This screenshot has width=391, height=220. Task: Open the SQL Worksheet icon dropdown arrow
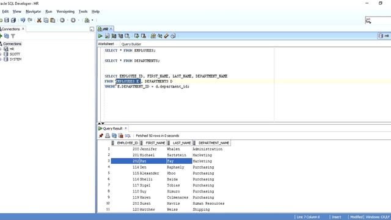tap(92, 20)
